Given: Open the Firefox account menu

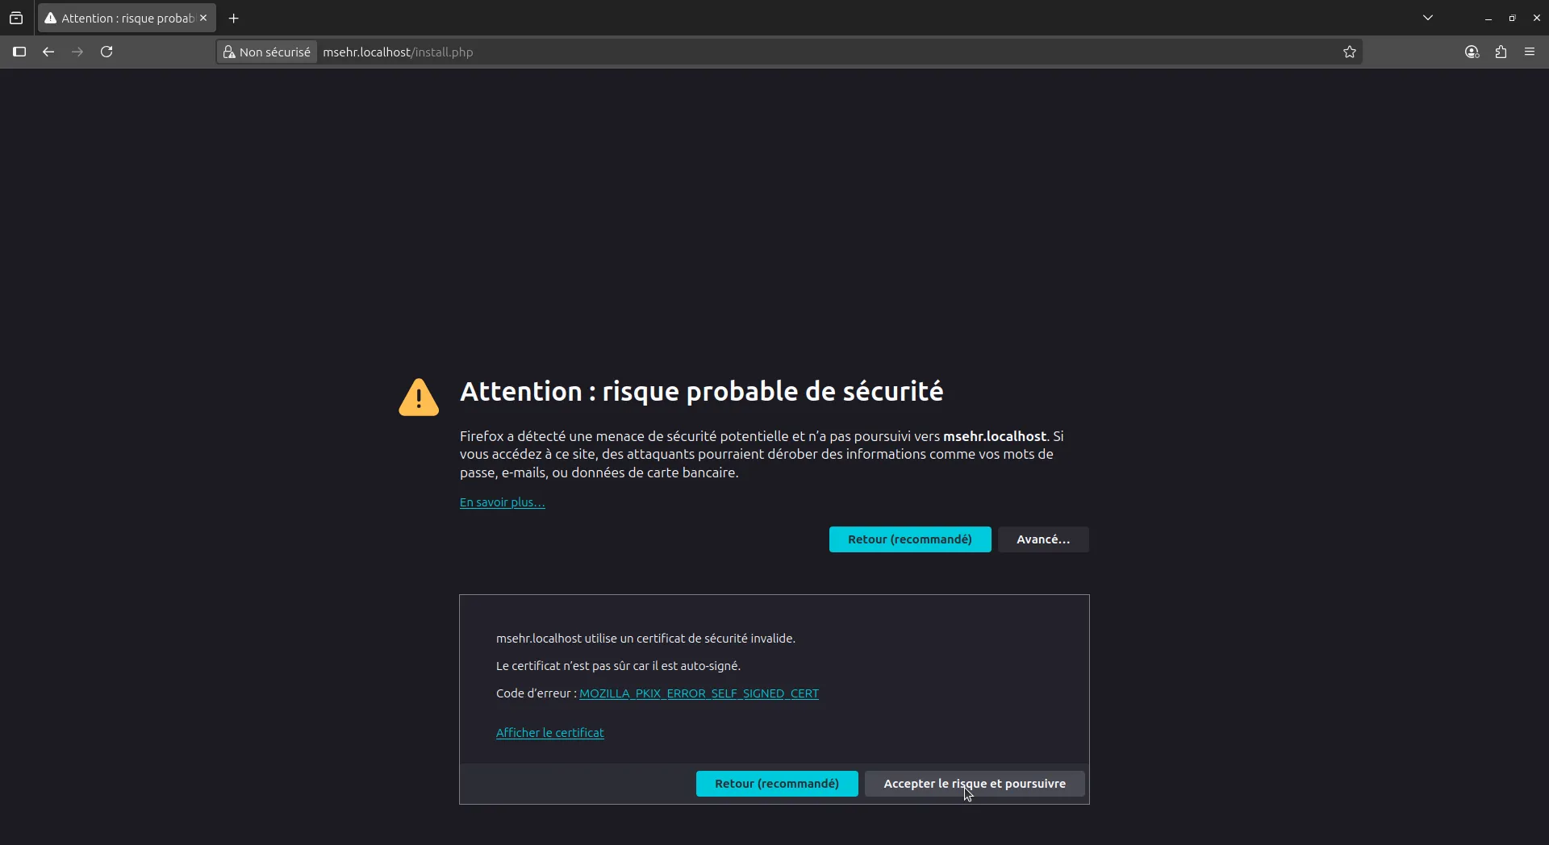Looking at the screenshot, I should pos(1472,52).
